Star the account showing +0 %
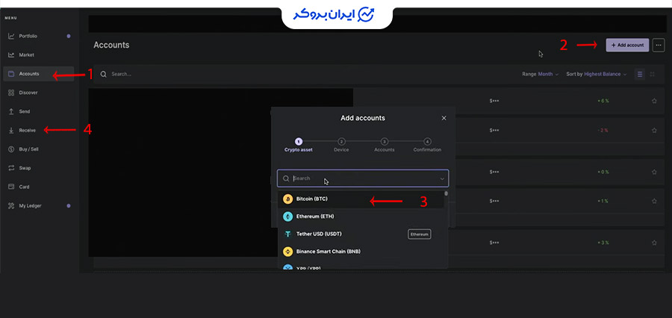The height and width of the screenshot is (318, 672). [654, 172]
